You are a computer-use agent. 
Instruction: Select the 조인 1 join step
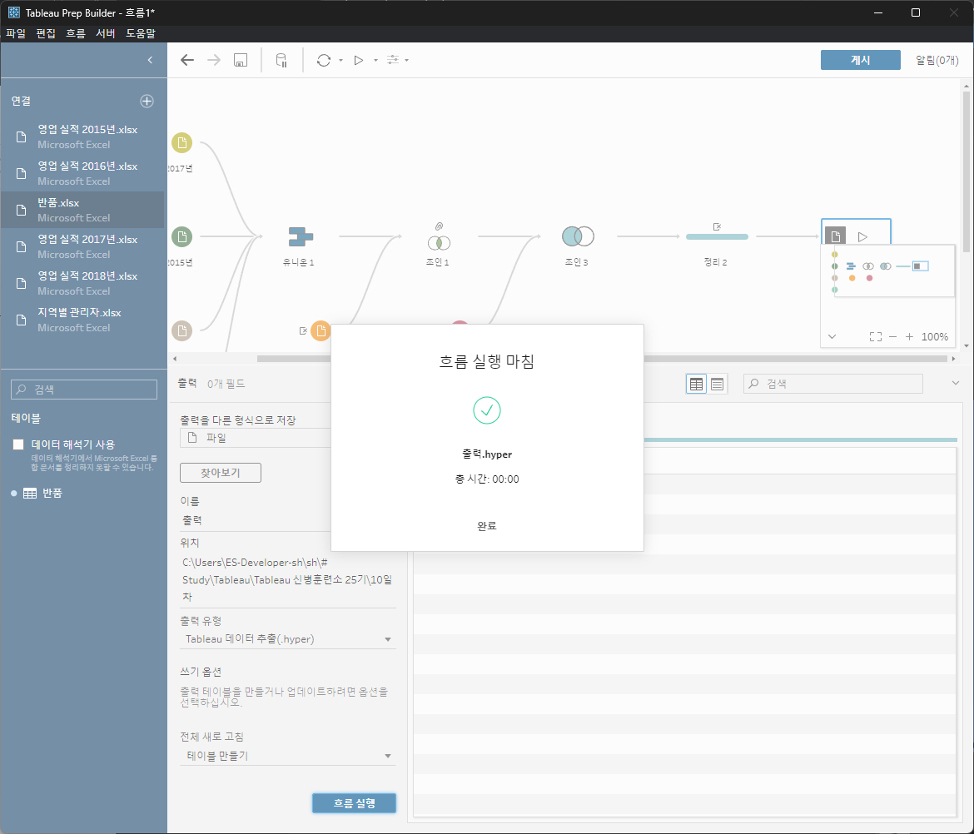coord(439,242)
